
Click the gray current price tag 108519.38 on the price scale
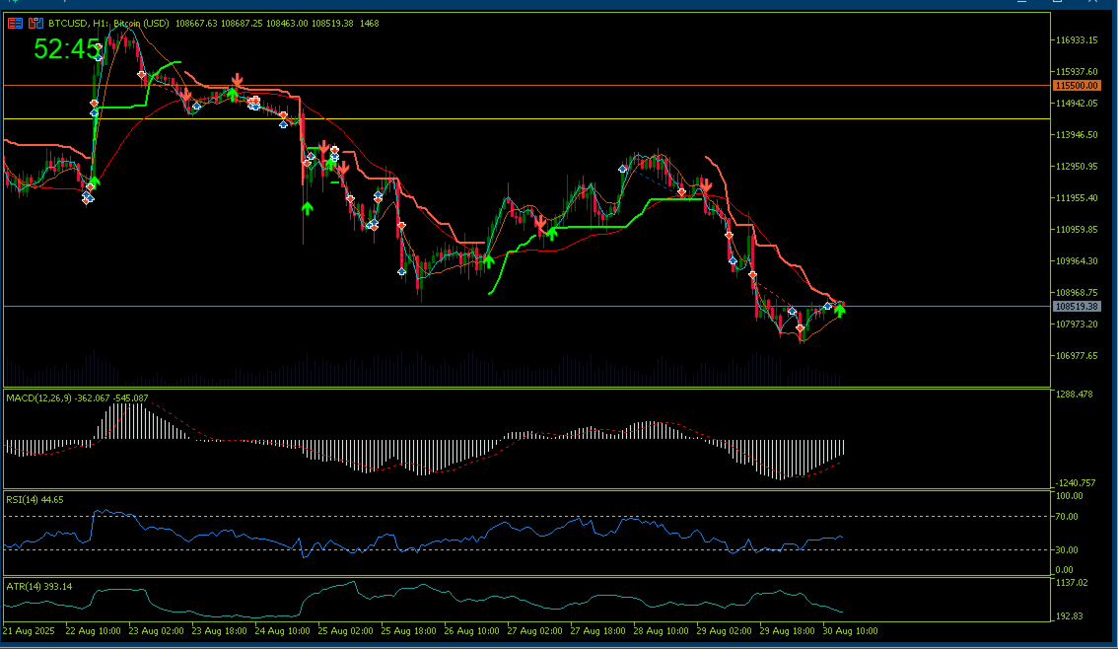point(1077,307)
